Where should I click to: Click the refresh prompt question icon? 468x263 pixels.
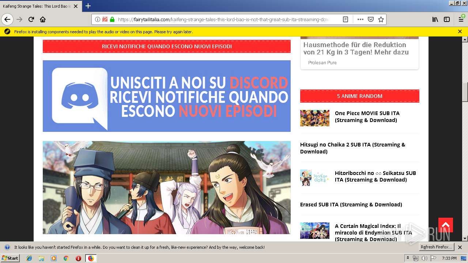point(7,247)
